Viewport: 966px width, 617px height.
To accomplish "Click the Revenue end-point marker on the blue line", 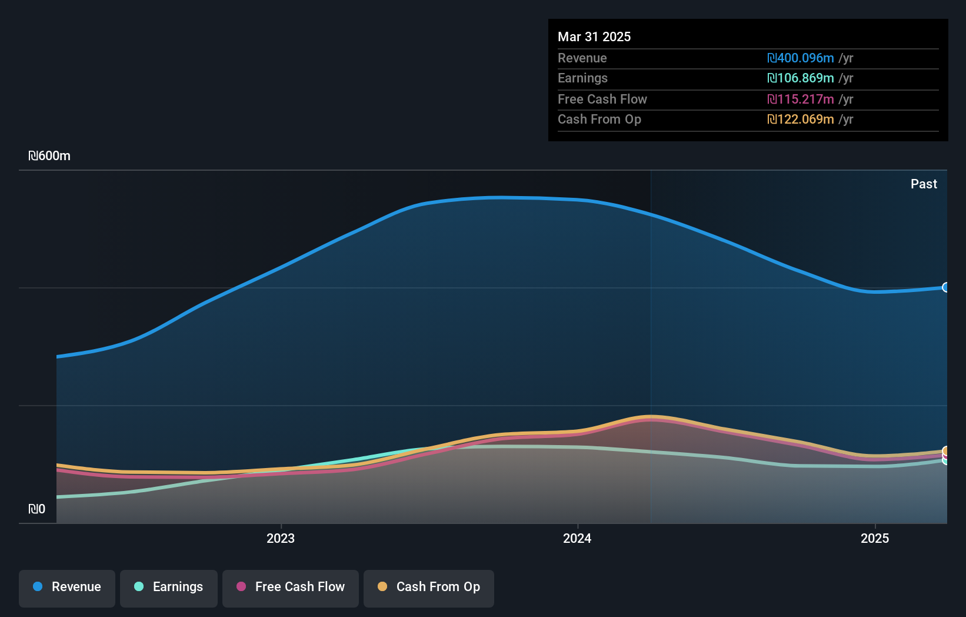I will click(x=946, y=287).
